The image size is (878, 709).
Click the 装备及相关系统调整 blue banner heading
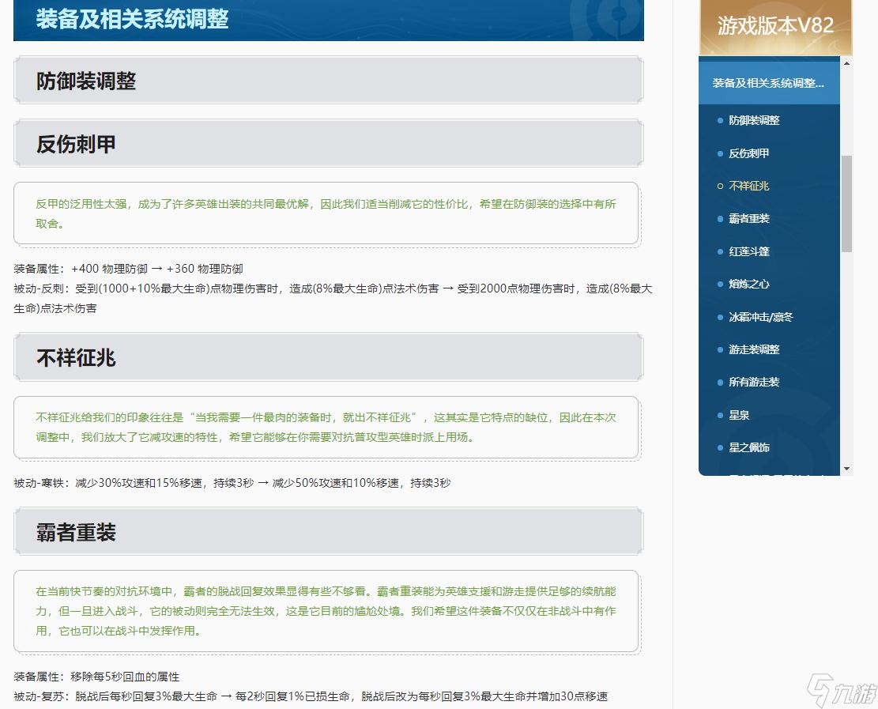132,19
